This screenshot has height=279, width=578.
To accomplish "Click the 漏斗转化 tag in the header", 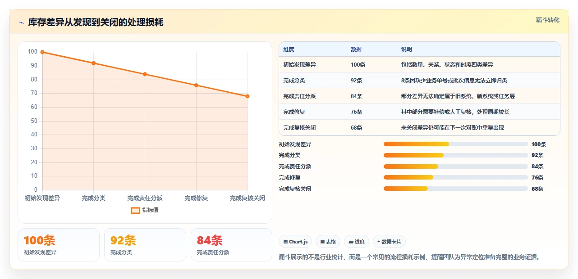I will point(548,20).
